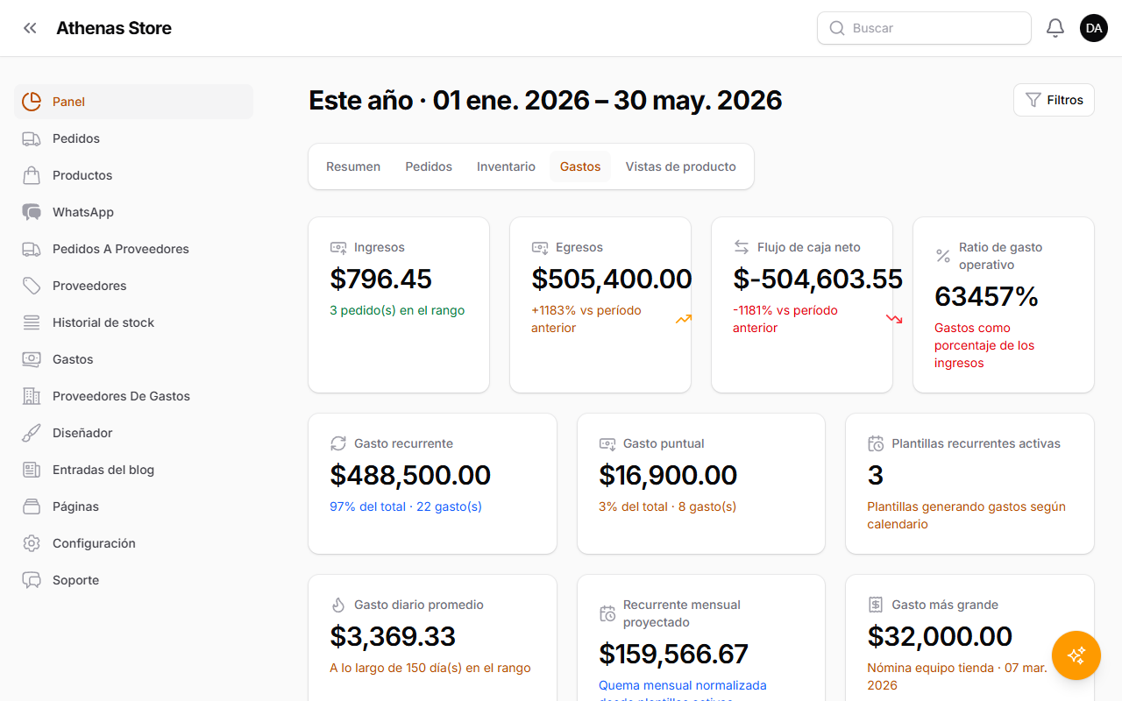Switch to the Resumen tab
1122x701 pixels.
353,166
